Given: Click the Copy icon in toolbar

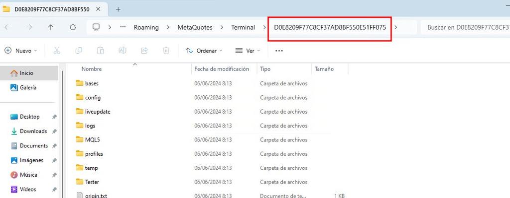Looking at the screenshot, I should click(79, 51).
